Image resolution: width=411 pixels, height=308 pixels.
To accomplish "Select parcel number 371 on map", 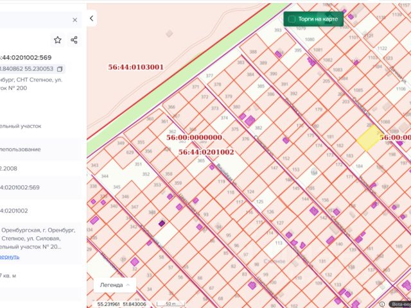I will (x=195, y=87).
